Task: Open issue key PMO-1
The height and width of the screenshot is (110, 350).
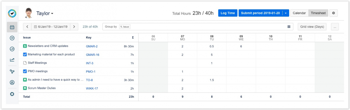Action: [91, 71]
